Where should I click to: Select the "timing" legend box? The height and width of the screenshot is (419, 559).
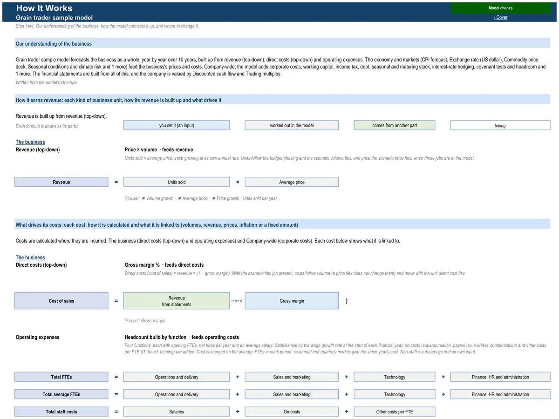500,125
